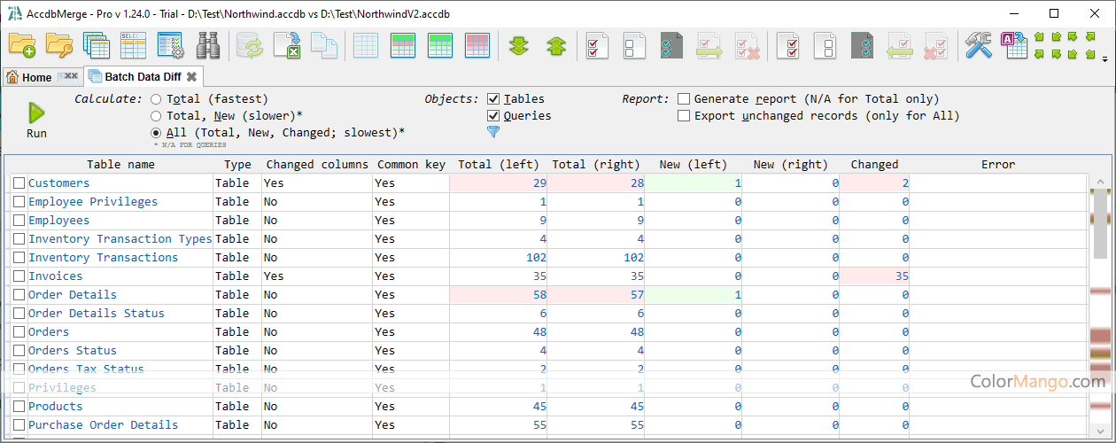1116x443 pixels.
Task: Click the folder with key icon
Action: click(59, 45)
